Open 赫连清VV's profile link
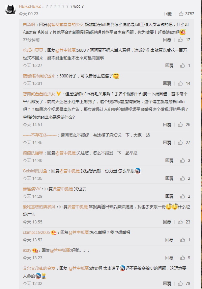Screen dimensions: 202x289 coord(32,189)
